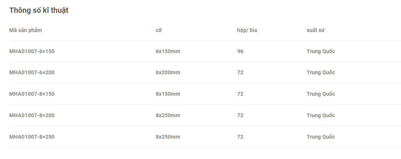Click the box quantity value 96
401x159 pixels.
(x=240, y=51)
